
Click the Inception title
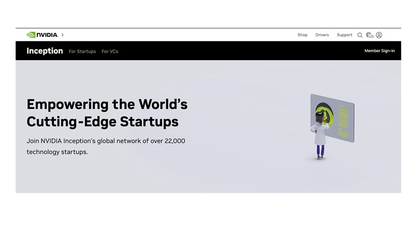pos(45,51)
